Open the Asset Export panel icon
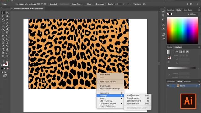 163,35
